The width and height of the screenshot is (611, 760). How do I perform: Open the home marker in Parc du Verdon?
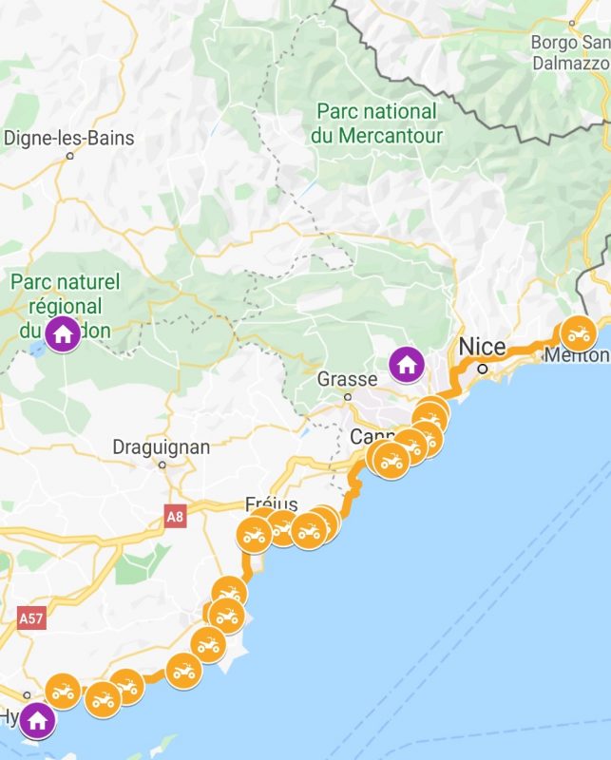[x=63, y=333]
